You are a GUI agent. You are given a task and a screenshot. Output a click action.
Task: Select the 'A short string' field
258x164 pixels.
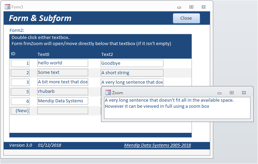coord(132,73)
